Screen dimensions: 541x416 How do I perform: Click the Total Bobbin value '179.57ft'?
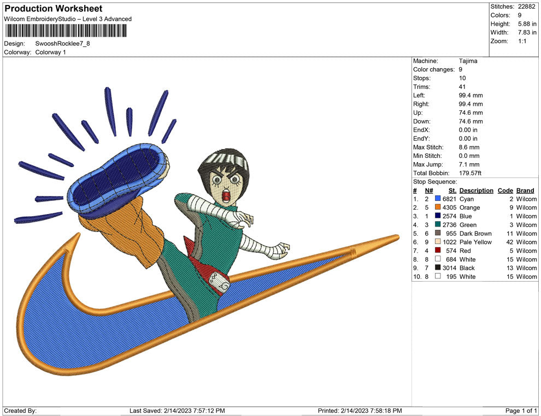[470, 173]
